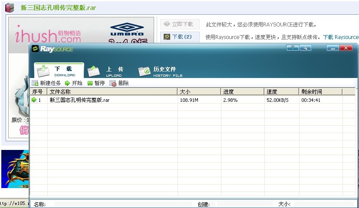359x208 pixels.
Task: Open the game advertisement image at bottom left
Action: pyautogui.click(x=15, y=169)
